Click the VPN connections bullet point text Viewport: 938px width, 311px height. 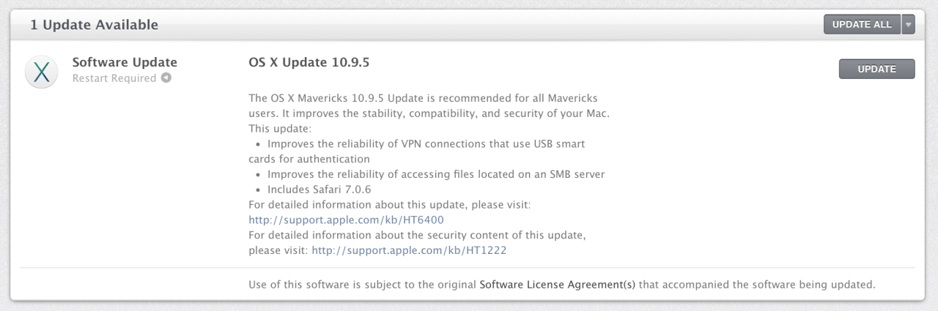click(x=426, y=143)
